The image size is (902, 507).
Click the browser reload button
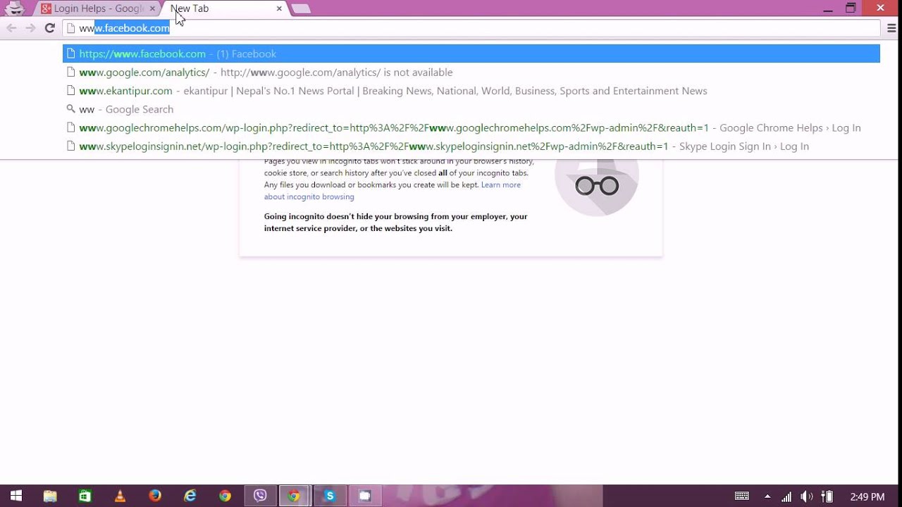coord(49,28)
